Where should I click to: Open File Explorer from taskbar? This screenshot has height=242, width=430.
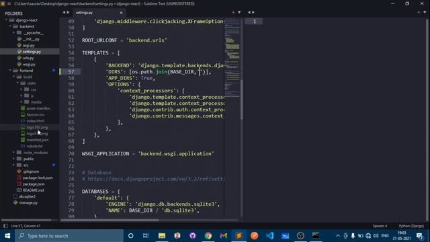pyautogui.click(x=162, y=236)
